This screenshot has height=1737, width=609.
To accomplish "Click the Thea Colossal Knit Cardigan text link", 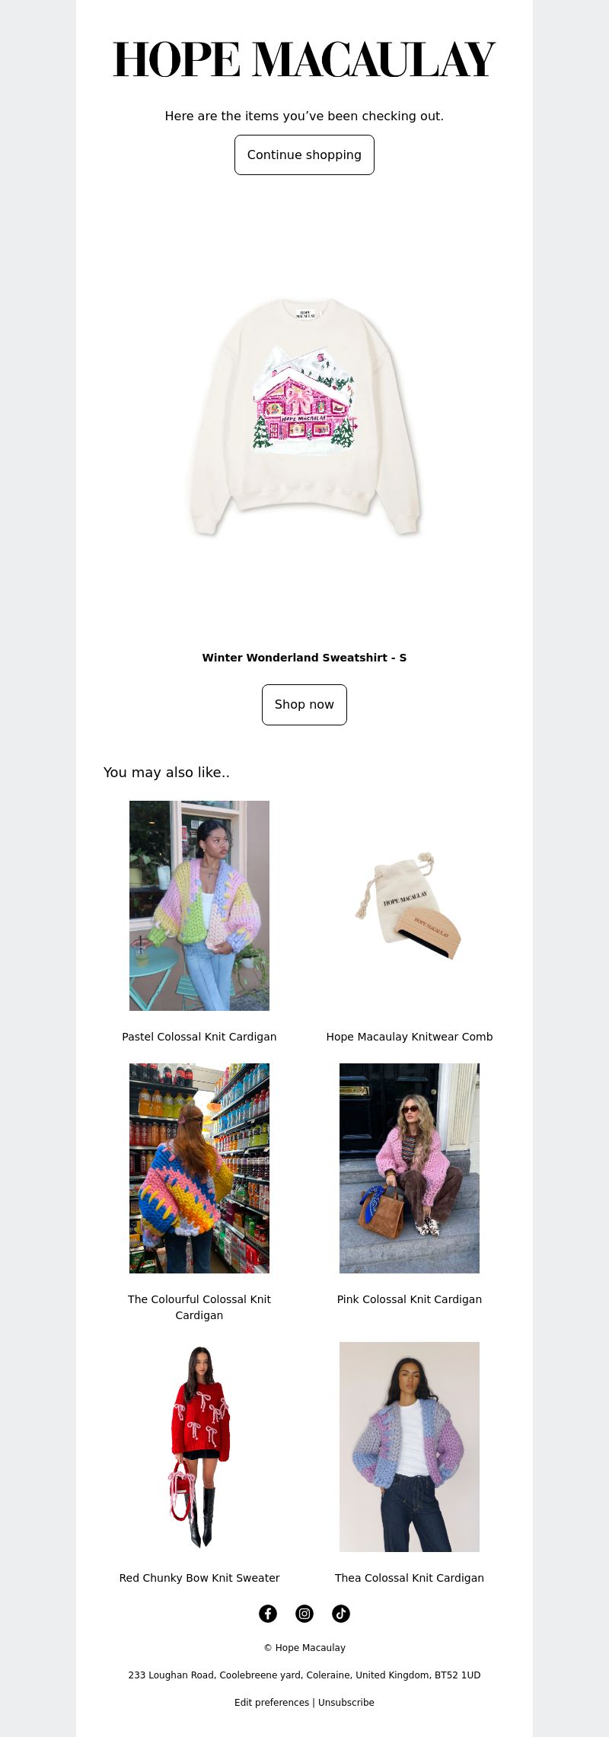I will (x=410, y=1578).
